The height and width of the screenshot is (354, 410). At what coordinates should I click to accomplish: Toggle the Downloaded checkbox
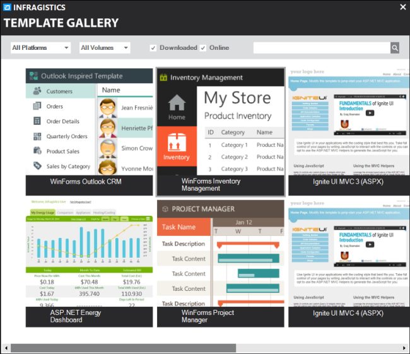153,48
